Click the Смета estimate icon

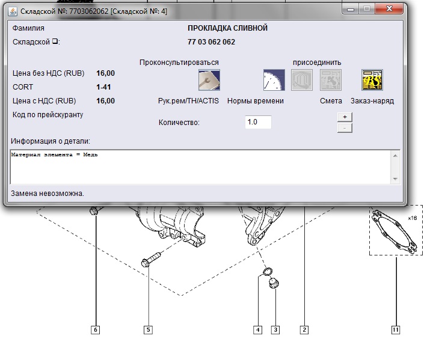click(331, 79)
